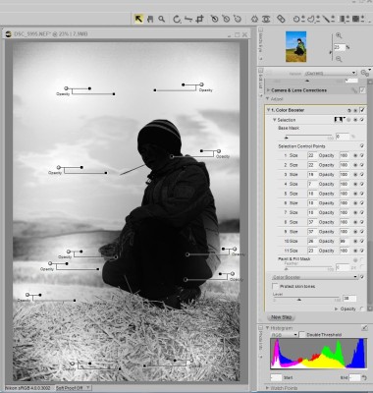Click zoom in magnifier in Bird's Eye
The image size is (373, 393).
[x=339, y=35]
